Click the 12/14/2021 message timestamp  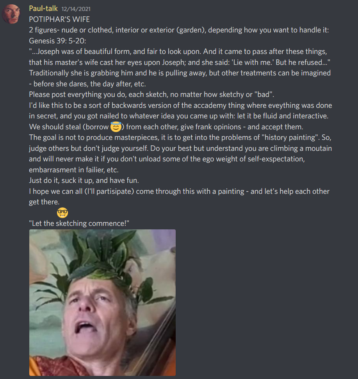(x=76, y=9)
